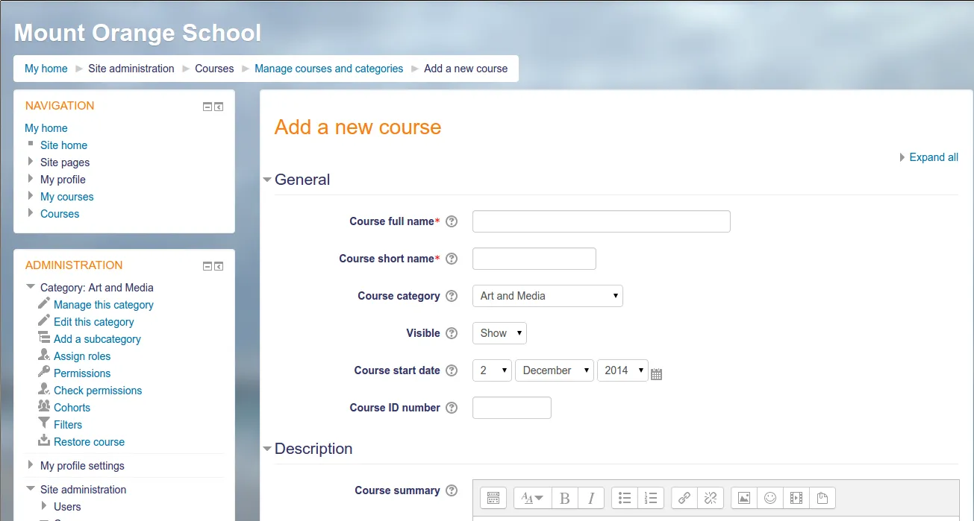The height and width of the screenshot is (521, 974).
Task: Open the emoticon picker in the editor
Action: (770, 498)
